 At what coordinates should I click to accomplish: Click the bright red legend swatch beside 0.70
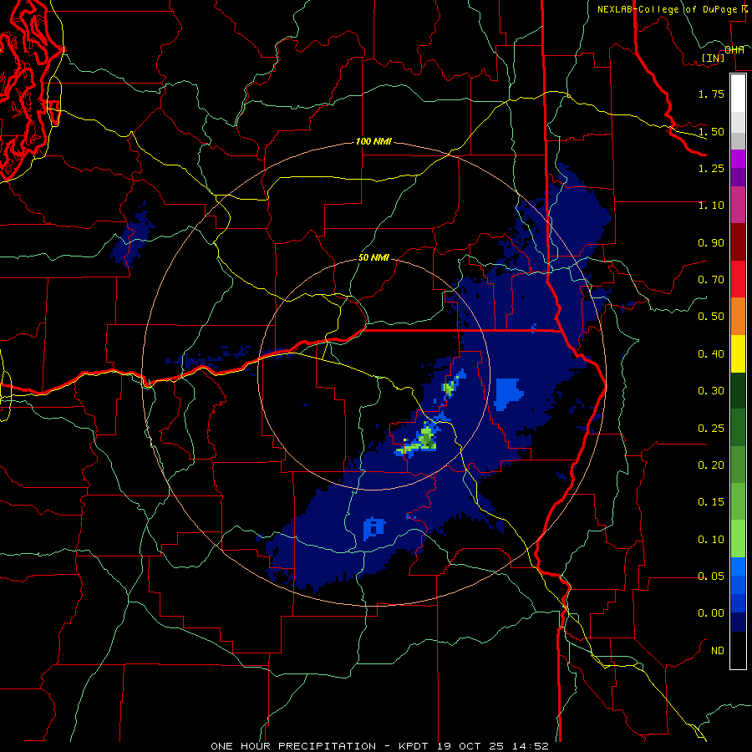point(738,279)
